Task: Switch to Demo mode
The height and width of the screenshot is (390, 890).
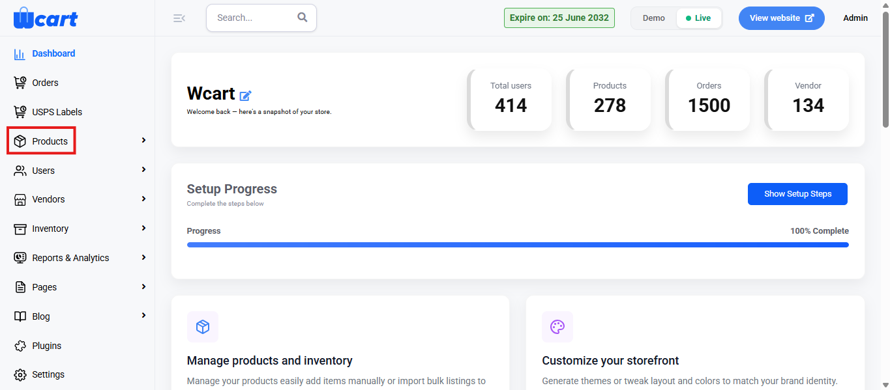Action: pos(654,18)
